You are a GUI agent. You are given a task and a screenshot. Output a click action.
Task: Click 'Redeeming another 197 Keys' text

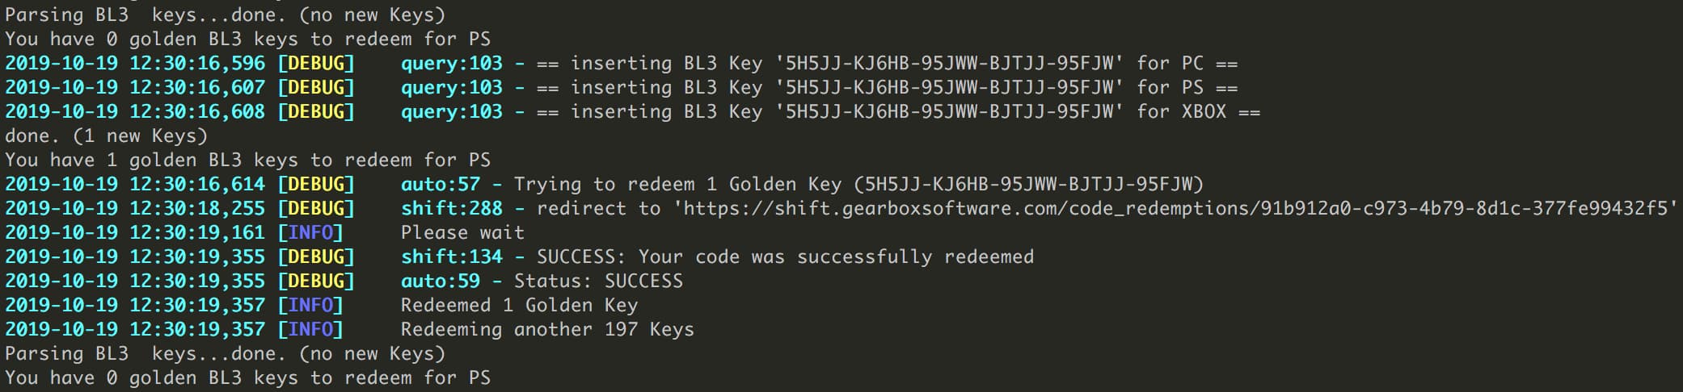(x=547, y=330)
